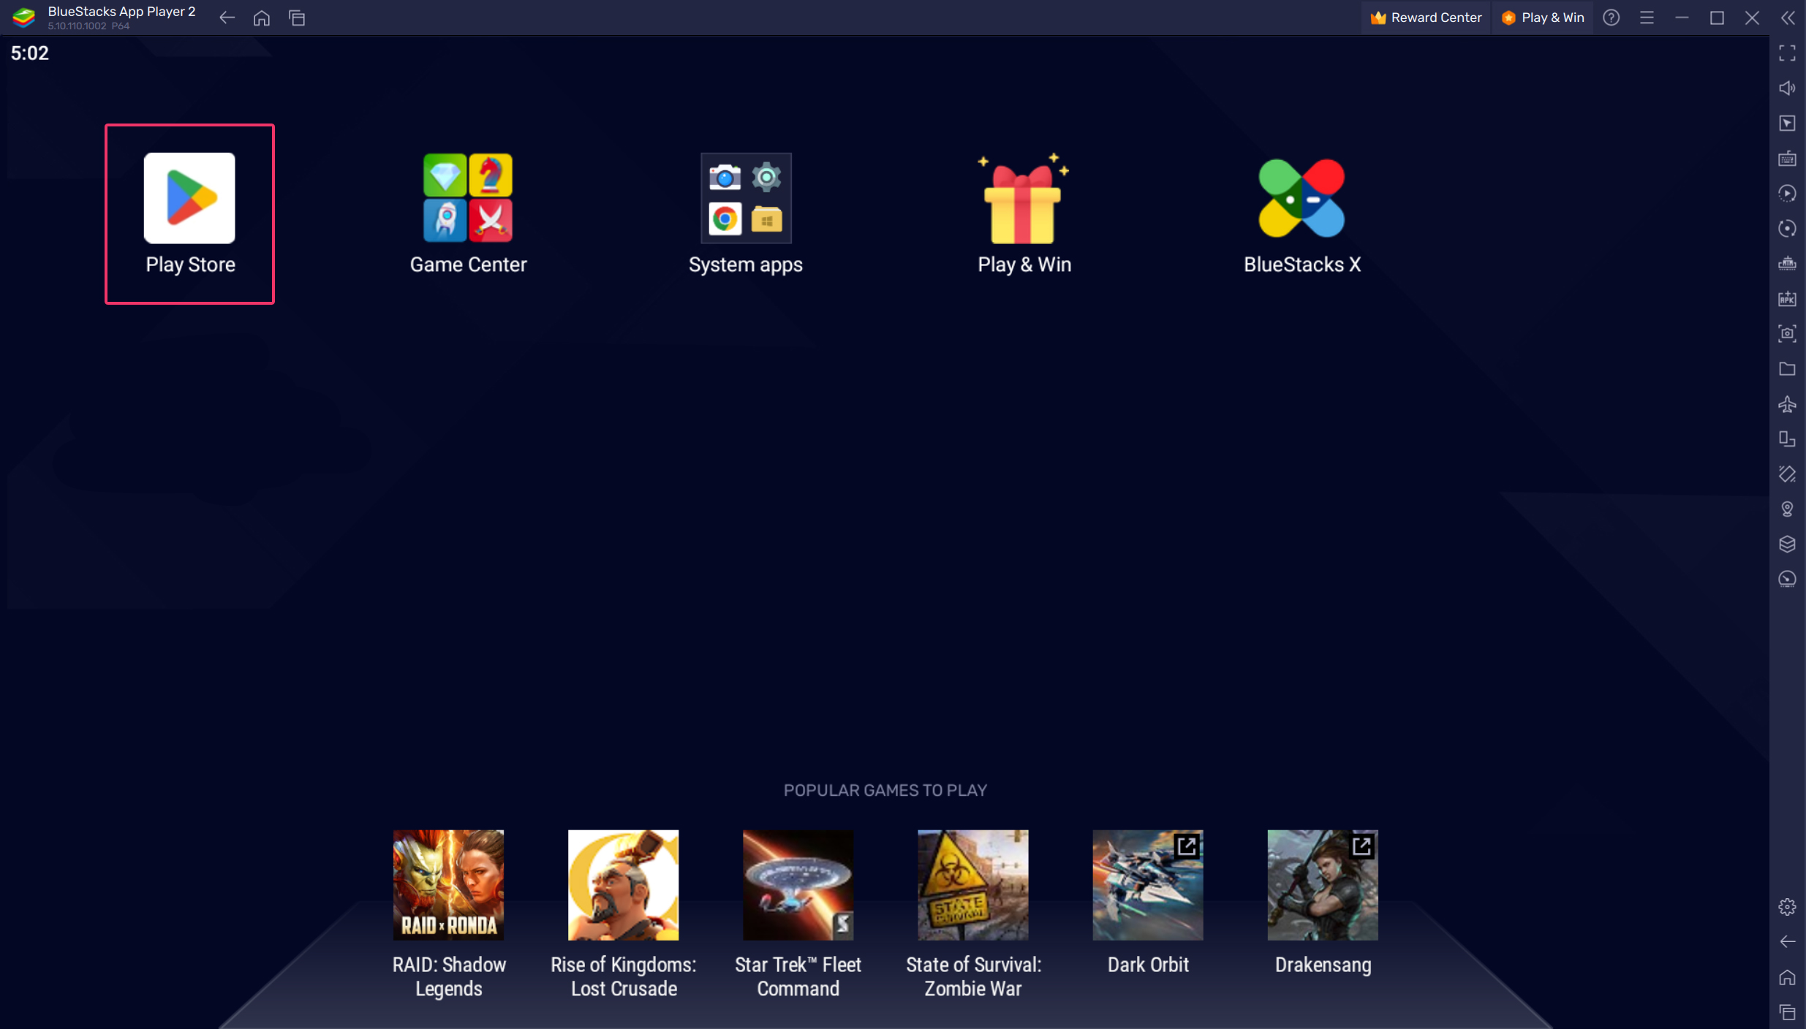
Task: Click the Install APK icon
Action: (x=1787, y=298)
